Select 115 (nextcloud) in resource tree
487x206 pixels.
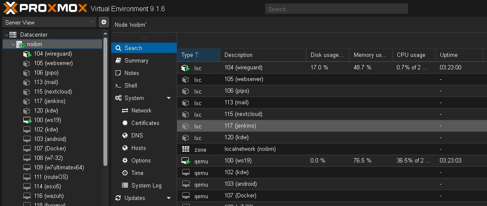pos(53,92)
